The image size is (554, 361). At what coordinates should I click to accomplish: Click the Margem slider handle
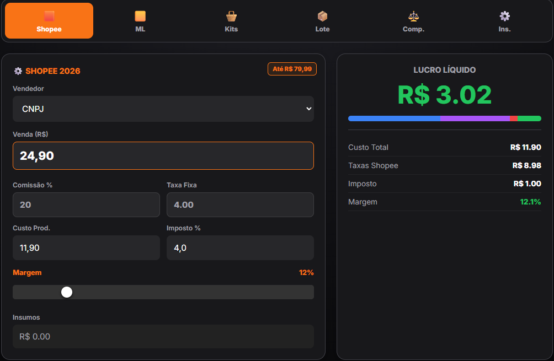(x=67, y=292)
